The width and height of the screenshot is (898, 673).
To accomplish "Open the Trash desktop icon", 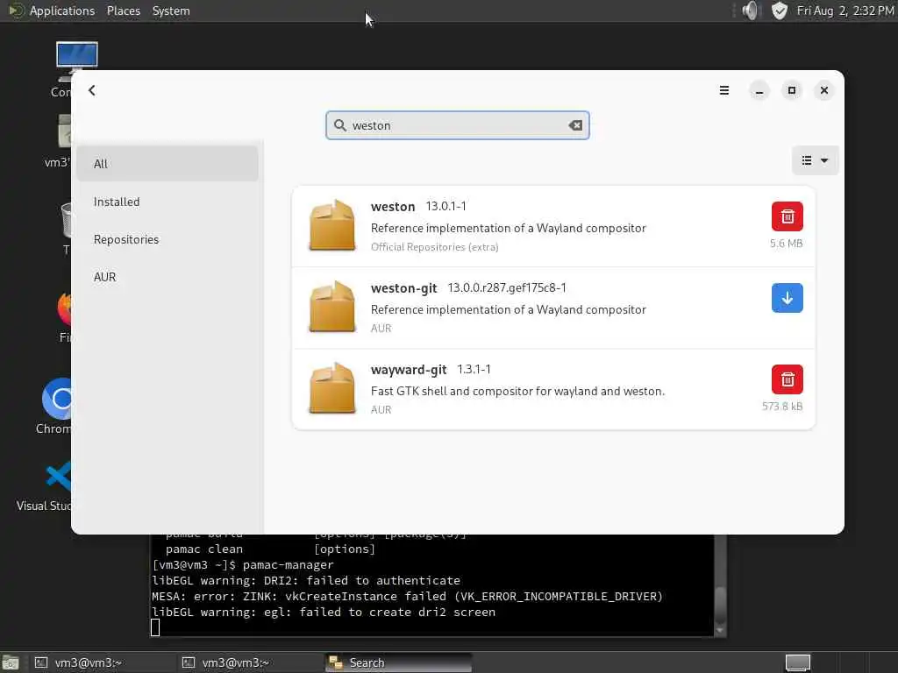I will [x=66, y=220].
